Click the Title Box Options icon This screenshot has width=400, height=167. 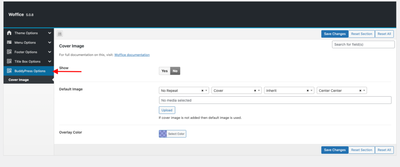[x=9, y=61]
